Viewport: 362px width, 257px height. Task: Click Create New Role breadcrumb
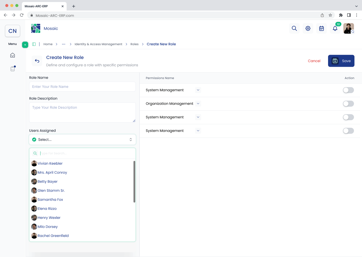click(161, 44)
